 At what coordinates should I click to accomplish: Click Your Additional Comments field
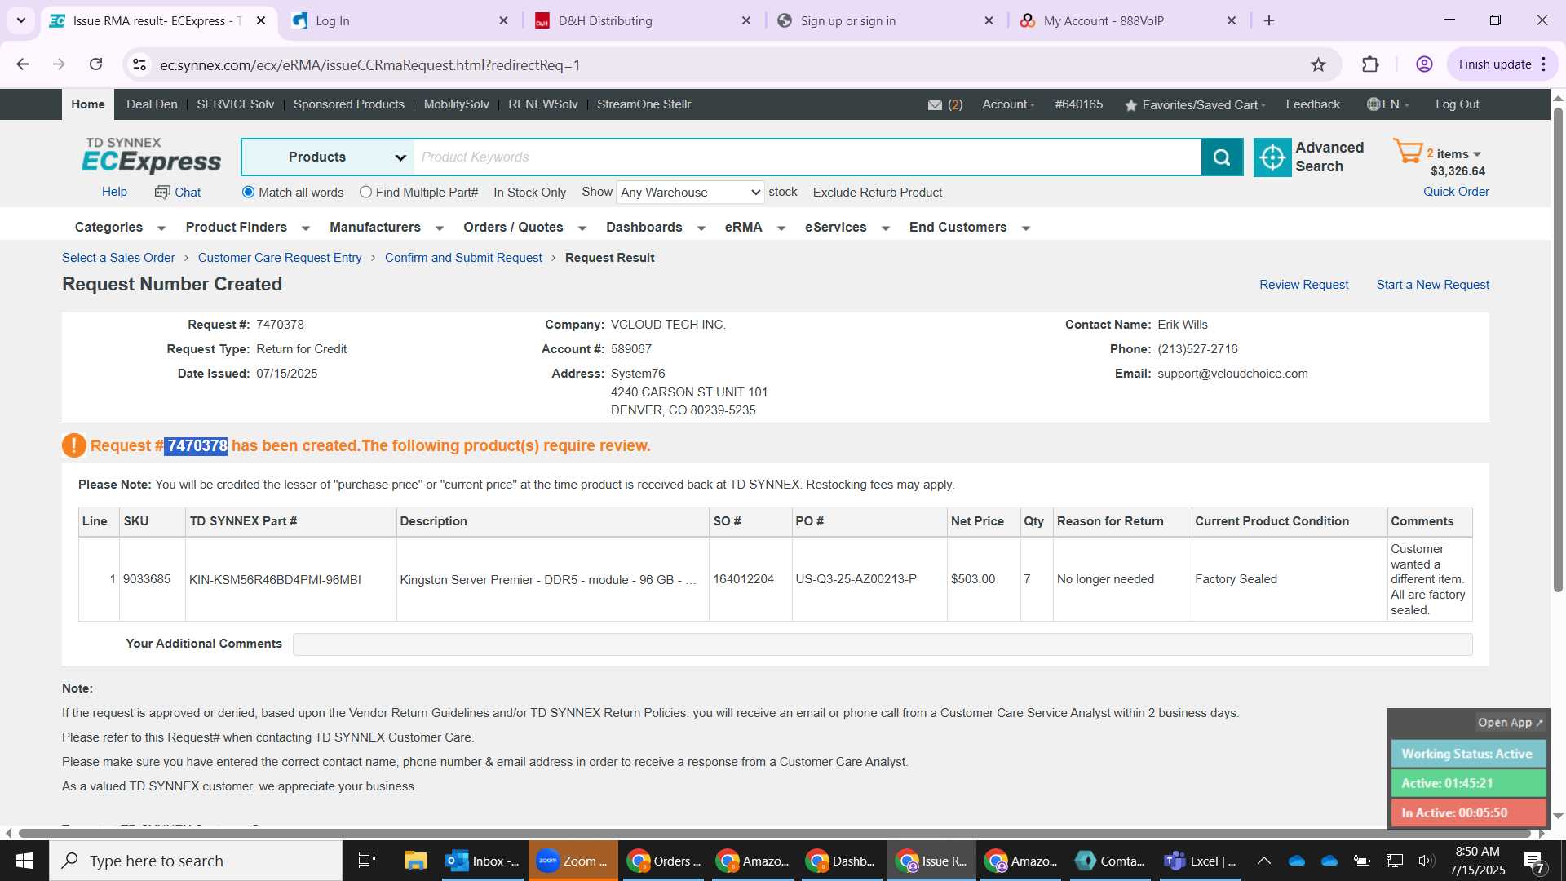coord(883,644)
